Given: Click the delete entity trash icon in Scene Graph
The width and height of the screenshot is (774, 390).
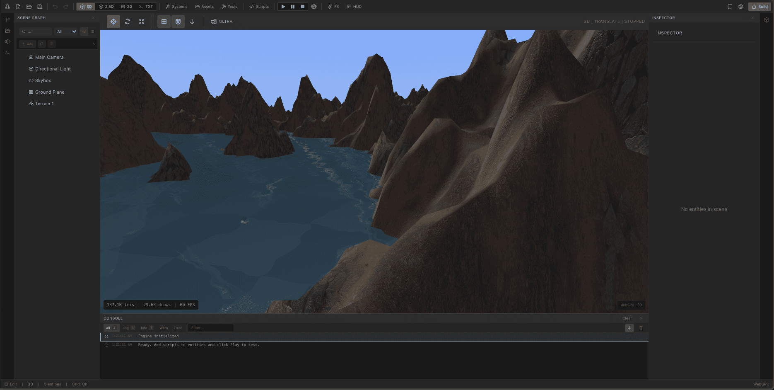Looking at the screenshot, I should coord(51,44).
